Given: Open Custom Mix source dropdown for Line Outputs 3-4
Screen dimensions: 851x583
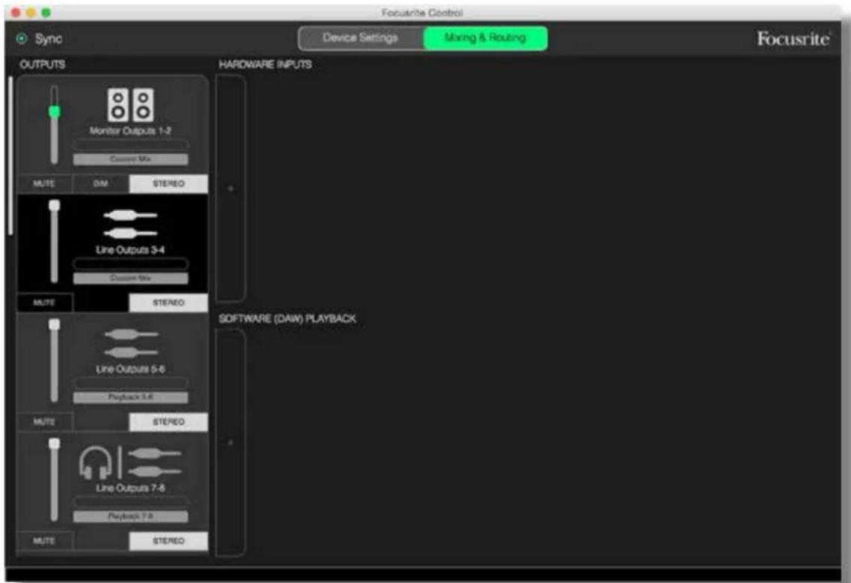Looking at the screenshot, I should (131, 278).
